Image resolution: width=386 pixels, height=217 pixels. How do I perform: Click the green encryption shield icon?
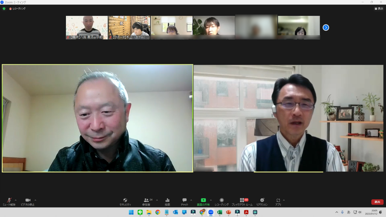(4, 8)
